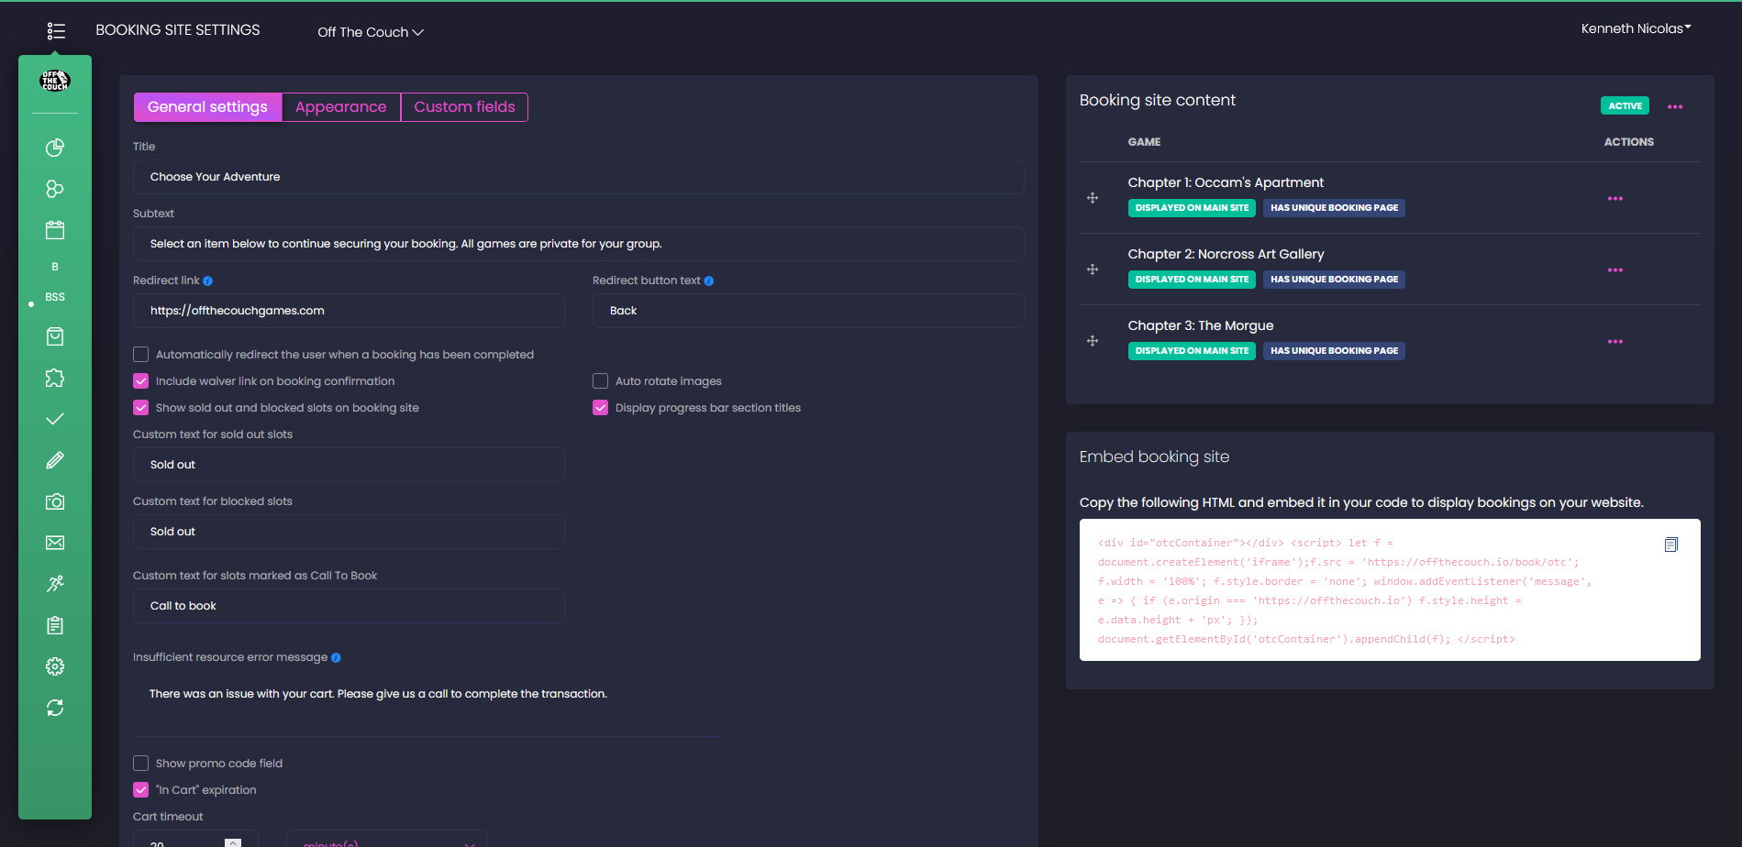Switch to the Appearance tab

pos(341,107)
